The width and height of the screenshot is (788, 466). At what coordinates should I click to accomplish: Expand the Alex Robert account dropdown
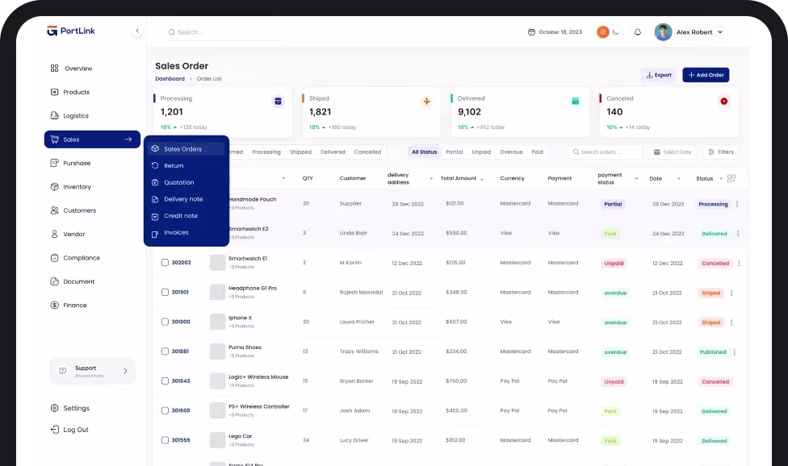[x=720, y=32]
